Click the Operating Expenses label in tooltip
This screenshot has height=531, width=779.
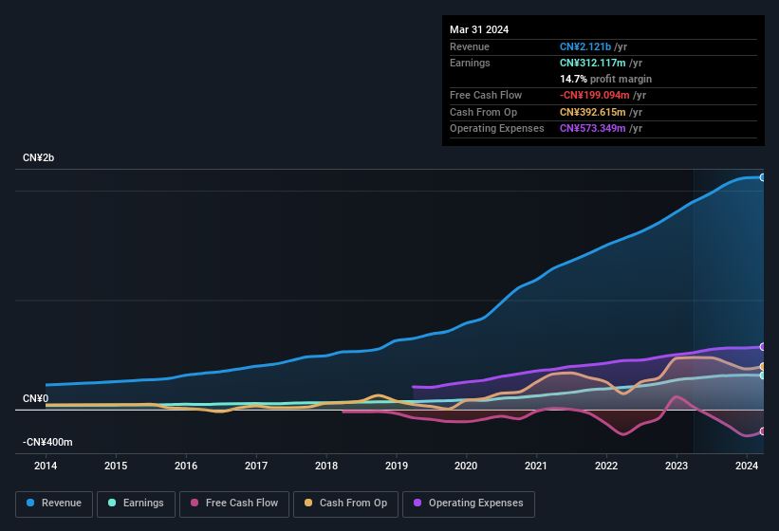coord(497,128)
